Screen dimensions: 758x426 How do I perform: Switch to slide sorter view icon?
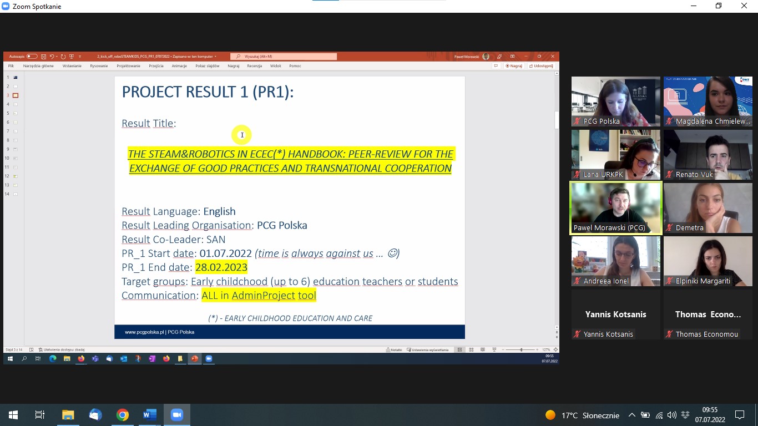point(471,350)
